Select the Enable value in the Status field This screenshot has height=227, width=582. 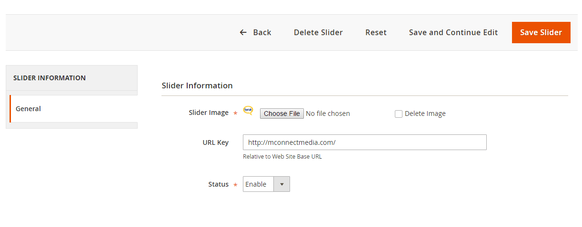258,184
